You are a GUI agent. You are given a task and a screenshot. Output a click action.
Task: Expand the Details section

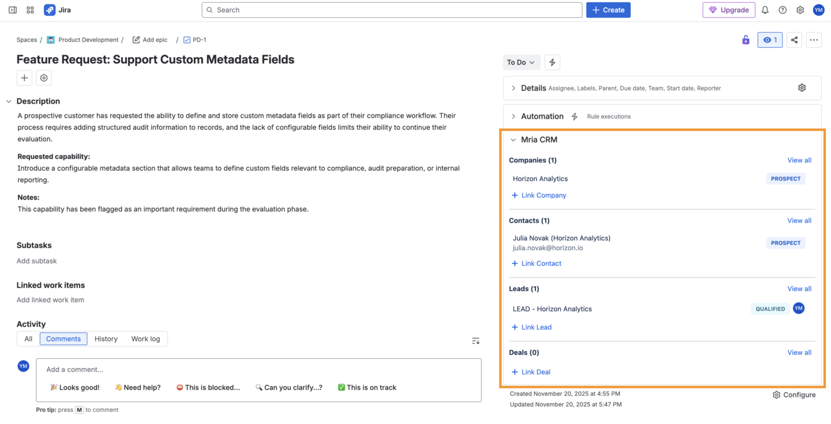(x=513, y=88)
